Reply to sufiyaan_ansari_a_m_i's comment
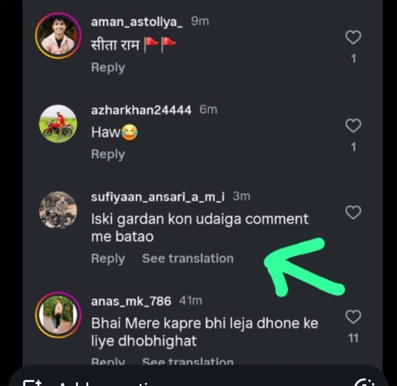The width and height of the screenshot is (397, 386). [108, 259]
